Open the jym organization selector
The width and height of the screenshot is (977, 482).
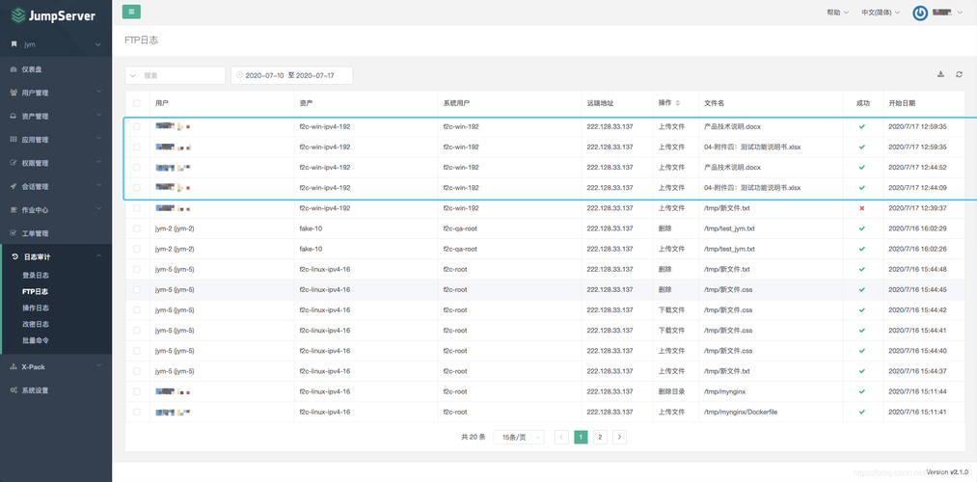(56, 45)
